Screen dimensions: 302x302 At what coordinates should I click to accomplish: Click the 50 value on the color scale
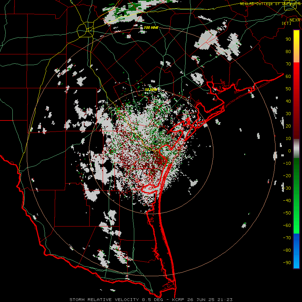[288, 89]
